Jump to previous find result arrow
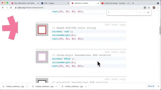Image resolution: width=161 pixels, height=90 pixels. pyautogui.click(x=140, y=12)
